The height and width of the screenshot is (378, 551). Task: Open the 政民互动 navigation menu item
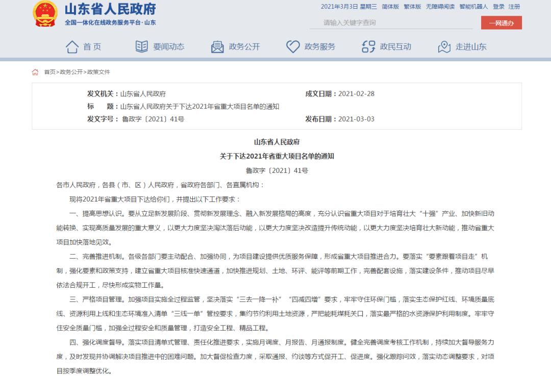[x=396, y=46]
